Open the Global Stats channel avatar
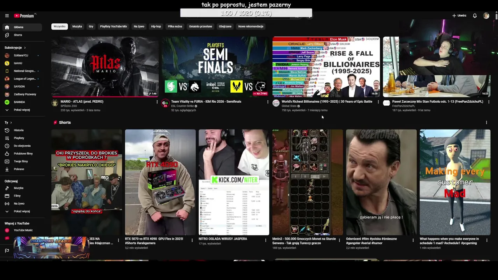The image size is (498, 280). [276, 103]
